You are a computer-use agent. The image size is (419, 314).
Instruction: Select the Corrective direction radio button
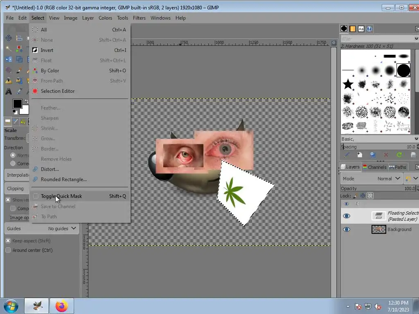(x=13, y=163)
